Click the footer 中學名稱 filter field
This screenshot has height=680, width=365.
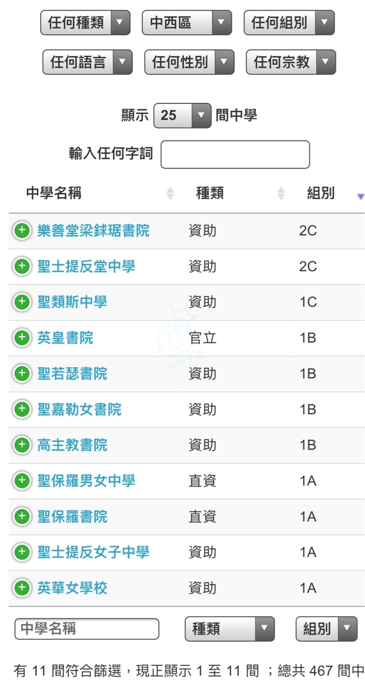87,629
